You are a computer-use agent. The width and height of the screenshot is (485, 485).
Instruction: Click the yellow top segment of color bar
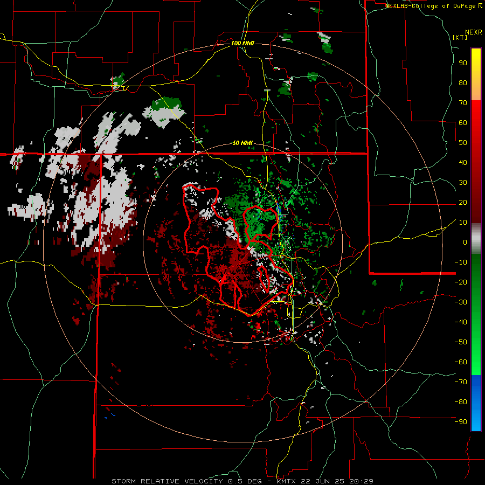[x=476, y=74]
